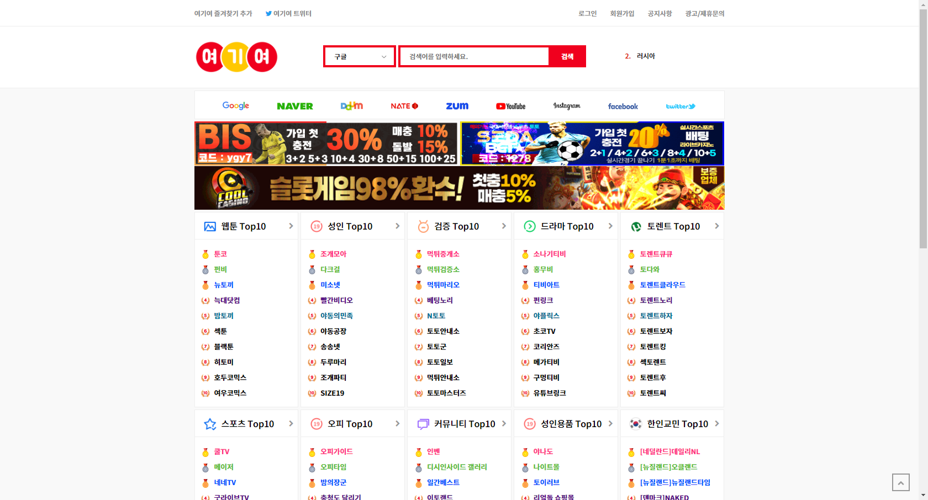Open the 로그인 menu link

588,13
